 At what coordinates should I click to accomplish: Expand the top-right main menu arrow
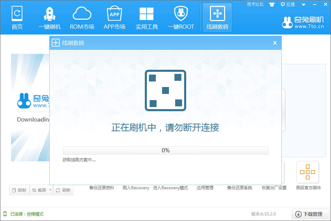(x=303, y=4)
